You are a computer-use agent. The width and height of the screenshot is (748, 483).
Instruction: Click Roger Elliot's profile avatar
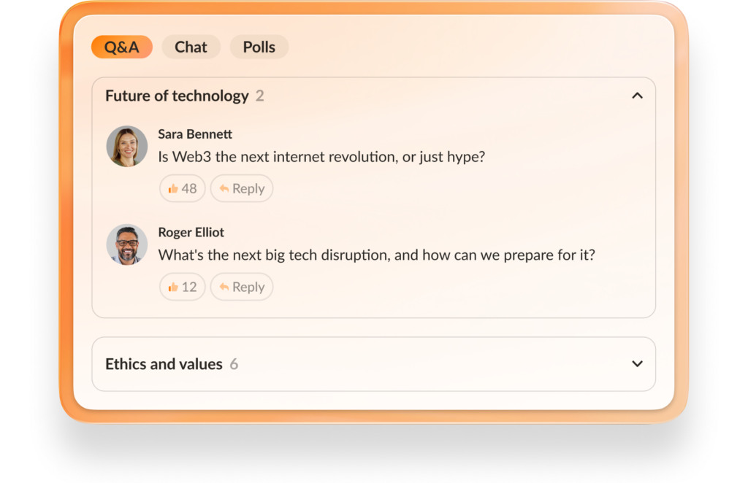click(x=127, y=244)
